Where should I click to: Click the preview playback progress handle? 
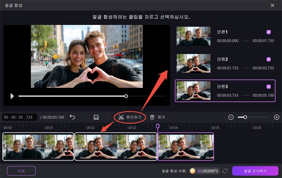click(x=126, y=96)
